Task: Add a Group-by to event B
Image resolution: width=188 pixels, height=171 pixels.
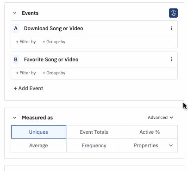Action: click(x=54, y=73)
